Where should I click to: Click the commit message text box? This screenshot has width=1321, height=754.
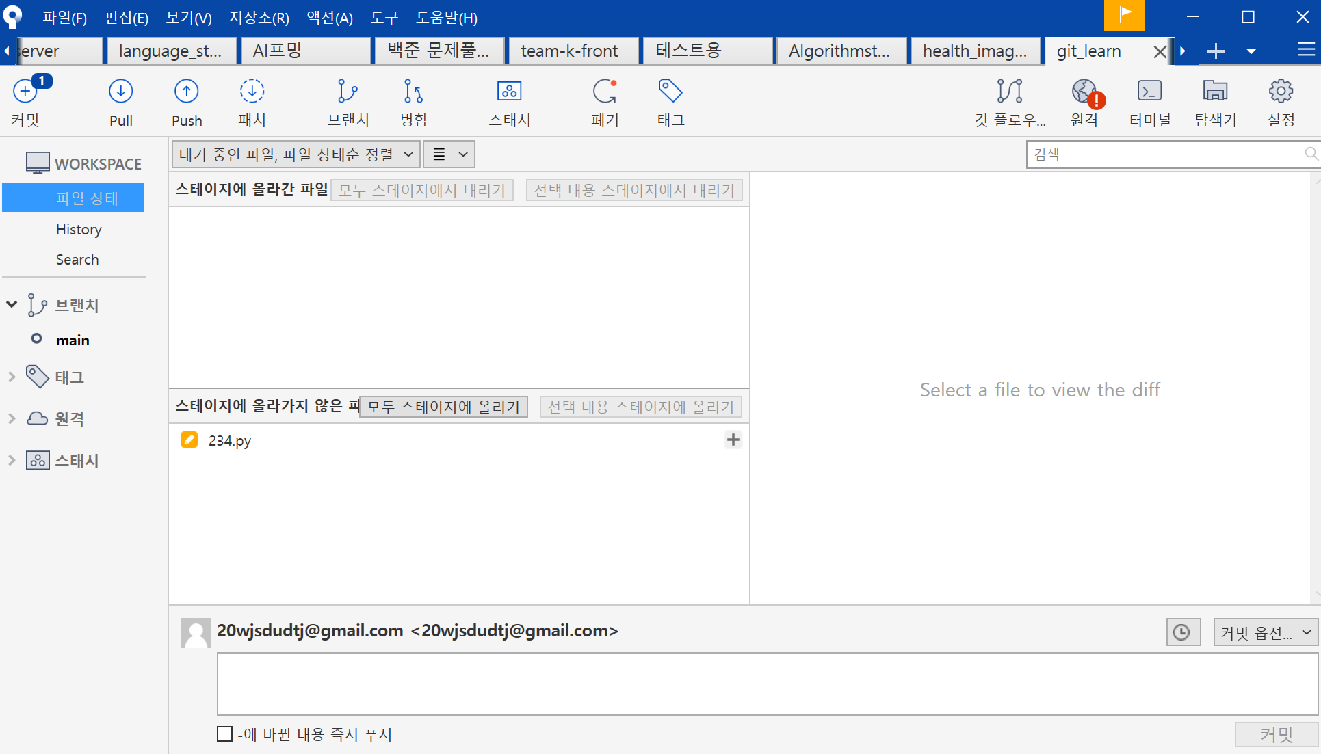[766, 684]
